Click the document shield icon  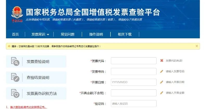point(15,93)
